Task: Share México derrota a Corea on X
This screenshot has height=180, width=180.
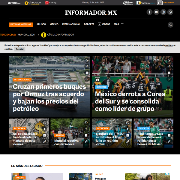Action: pos(169,73)
